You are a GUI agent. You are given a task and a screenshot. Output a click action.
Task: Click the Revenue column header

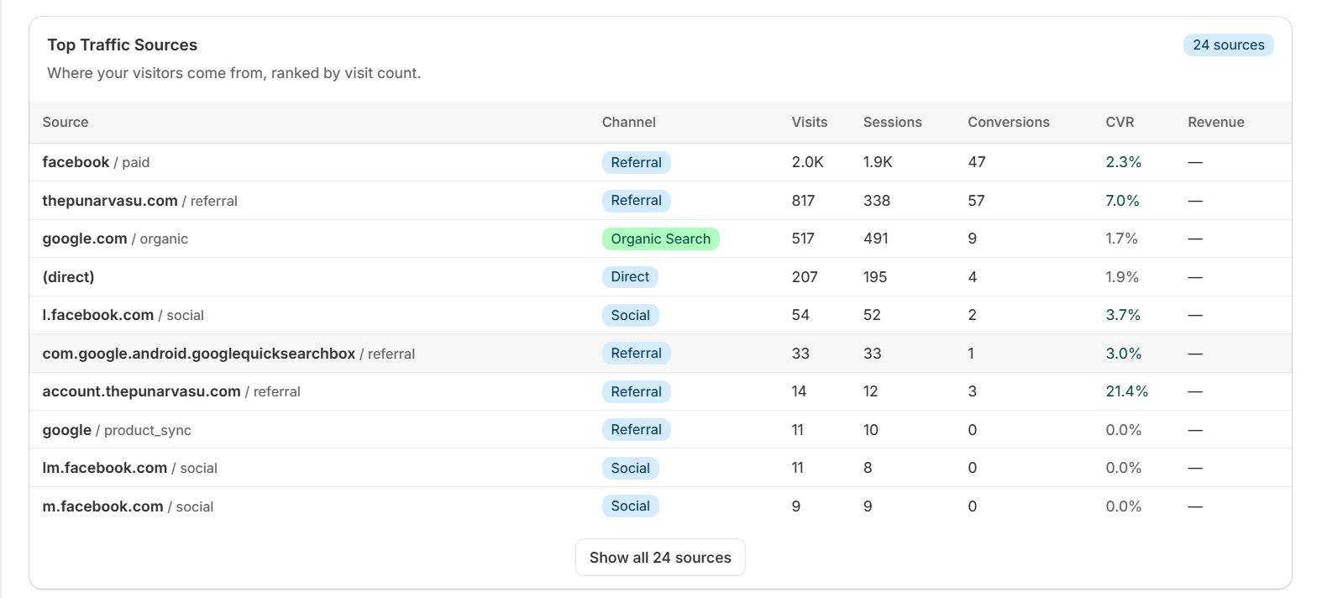[1215, 123]
